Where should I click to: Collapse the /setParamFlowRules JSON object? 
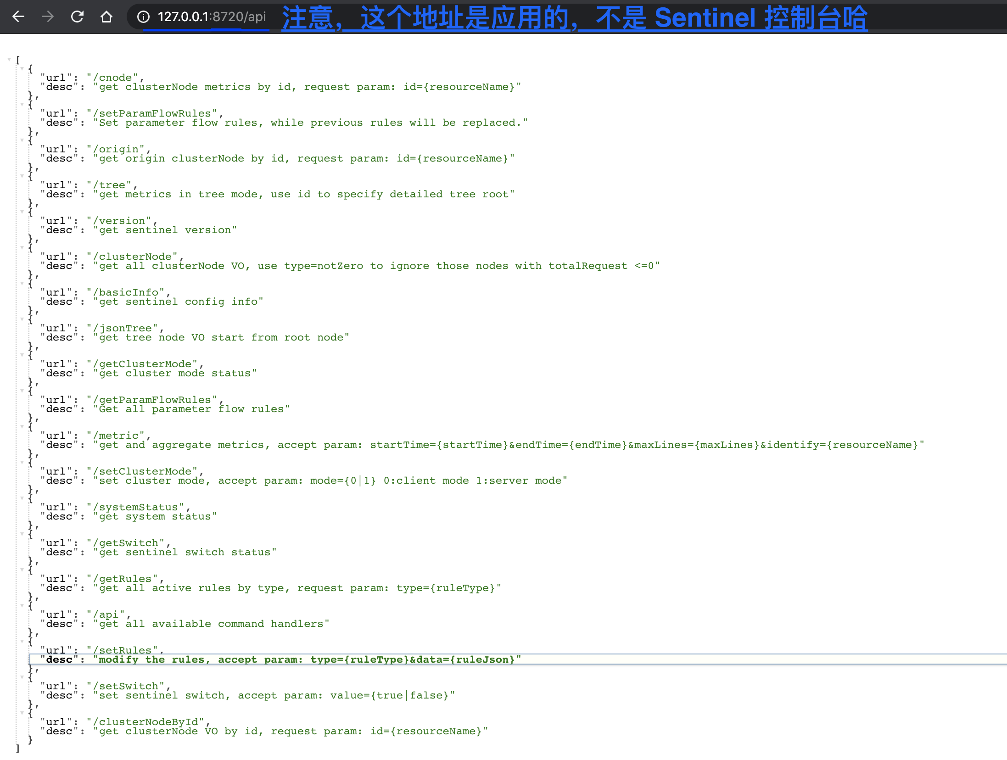pos(22,104)
